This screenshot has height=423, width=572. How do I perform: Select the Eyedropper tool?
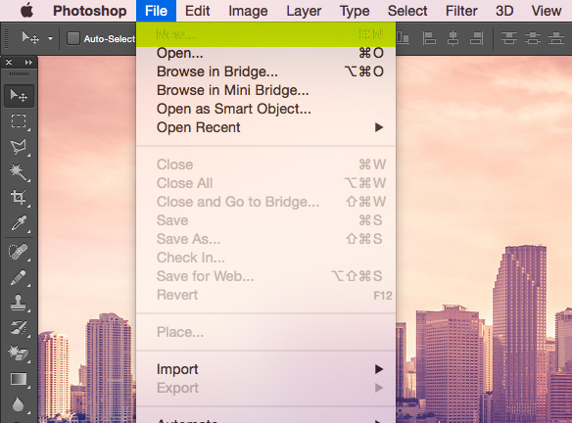point(19,223)
